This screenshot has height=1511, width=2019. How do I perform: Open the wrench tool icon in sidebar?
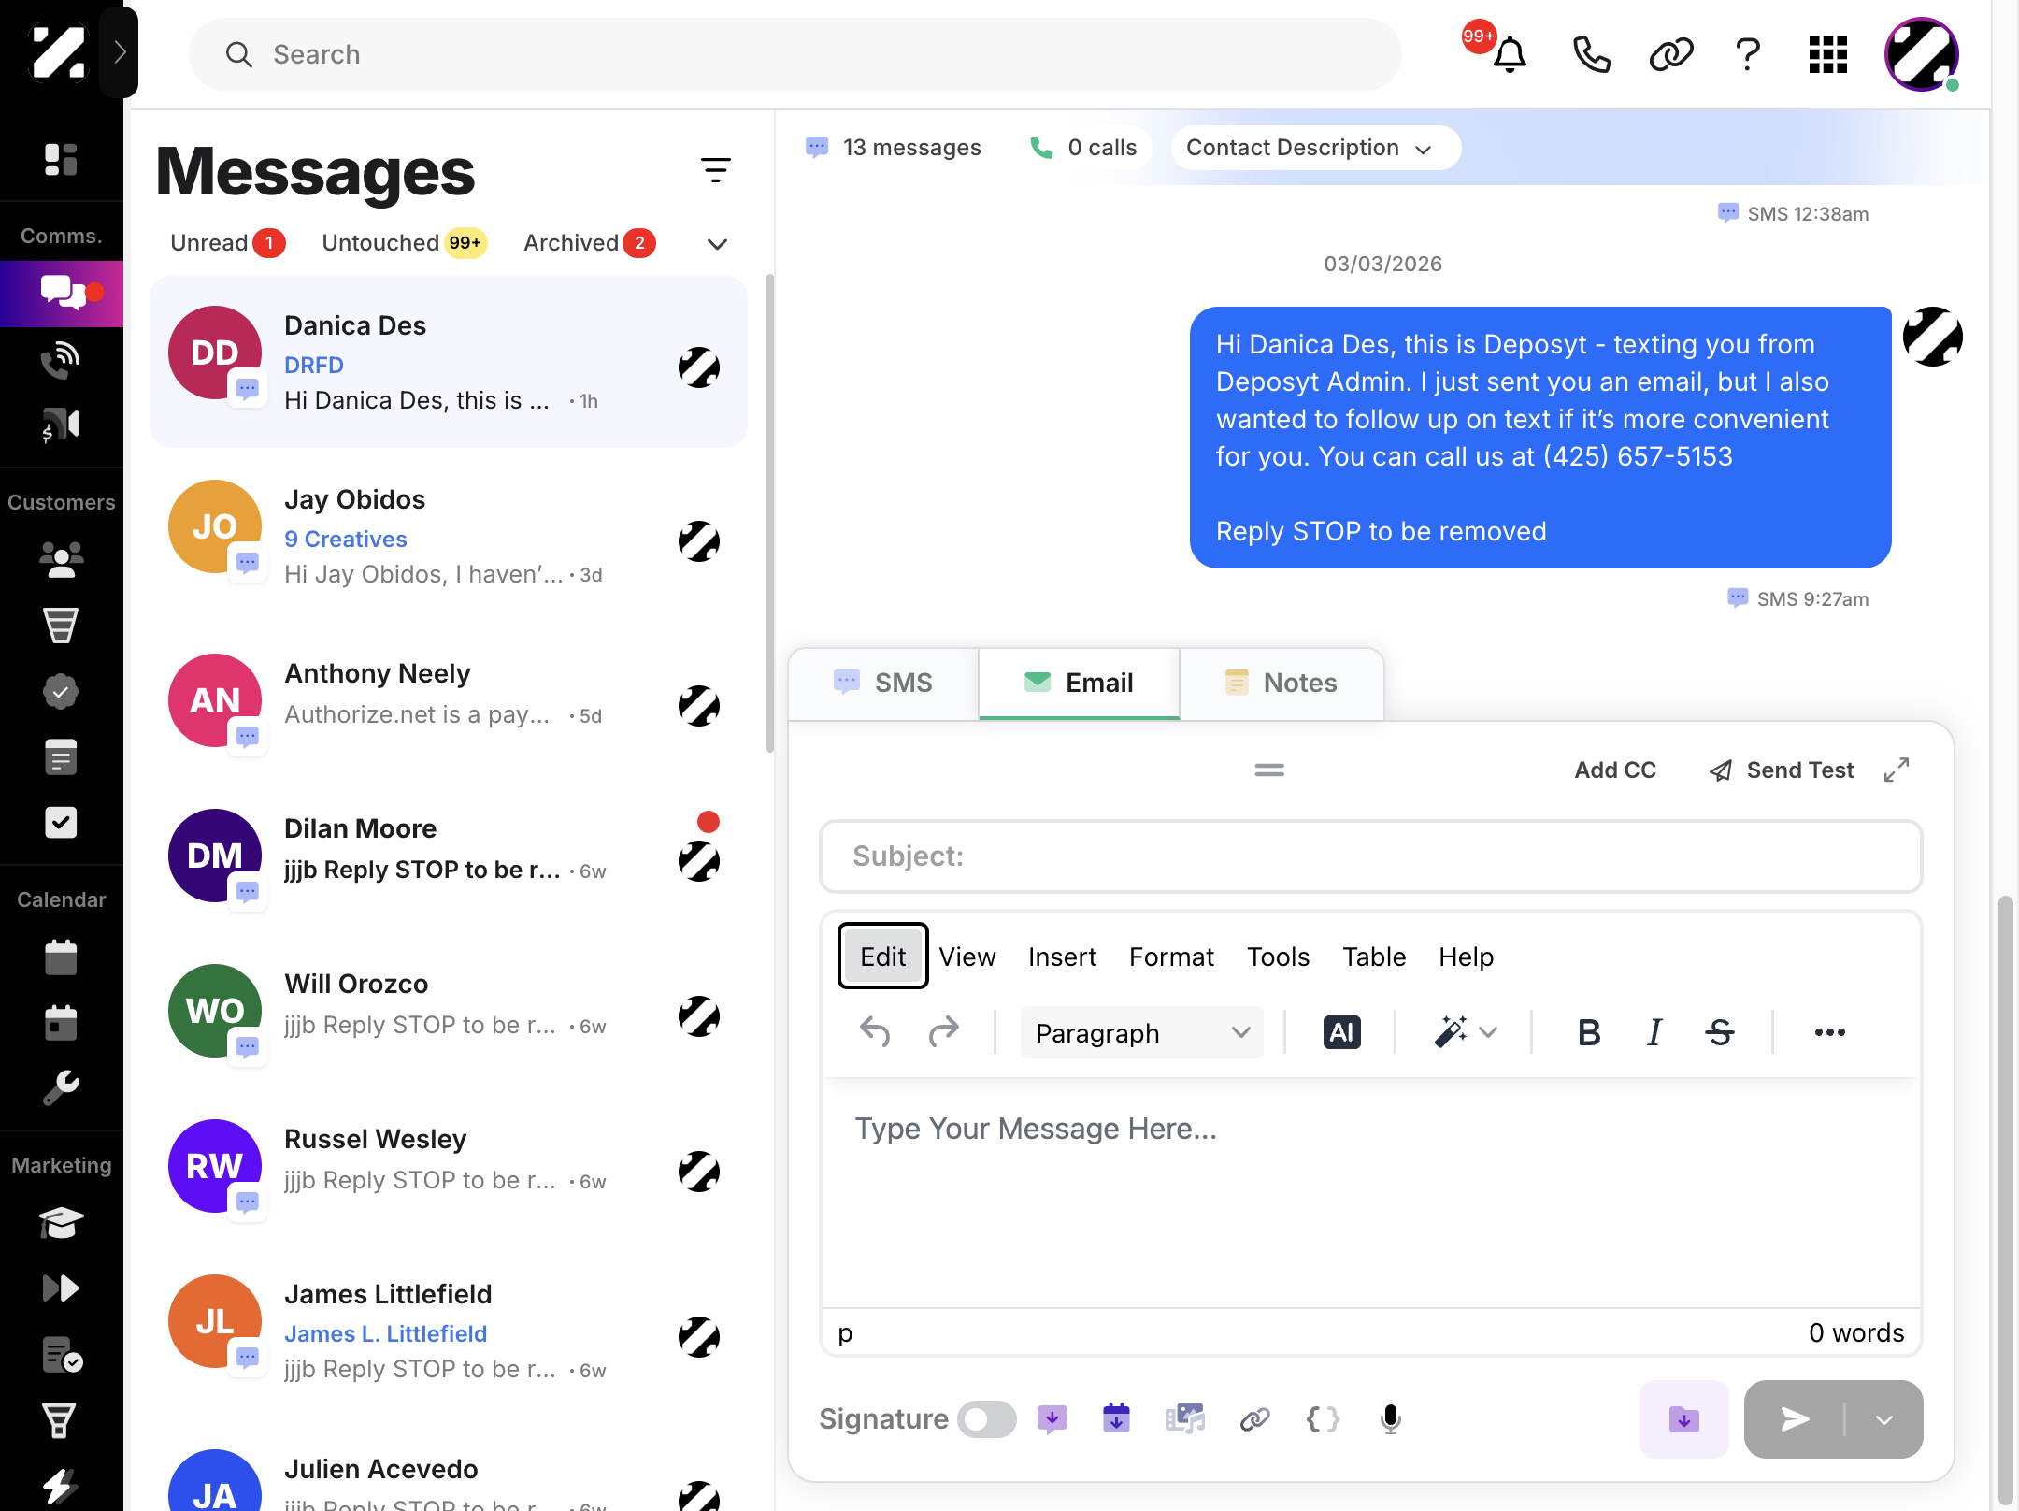[61, 1088]
